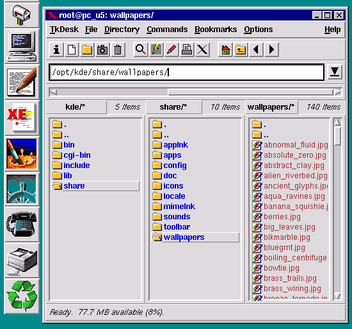Select abnormal_fluid.jpg file
The height and width of the screenshot is (329, 352).
(x=290, y=145)
